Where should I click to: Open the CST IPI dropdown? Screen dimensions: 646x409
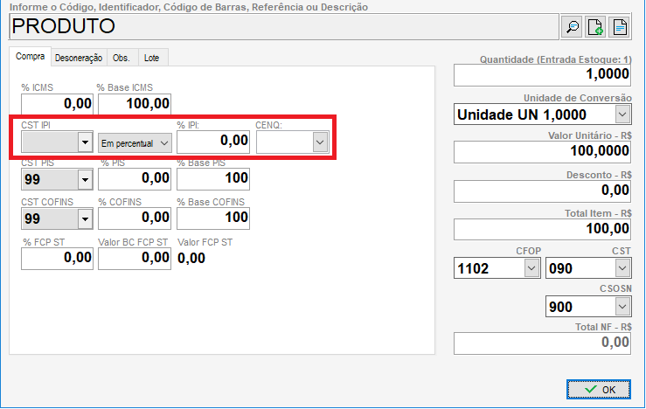coord(85,142)
